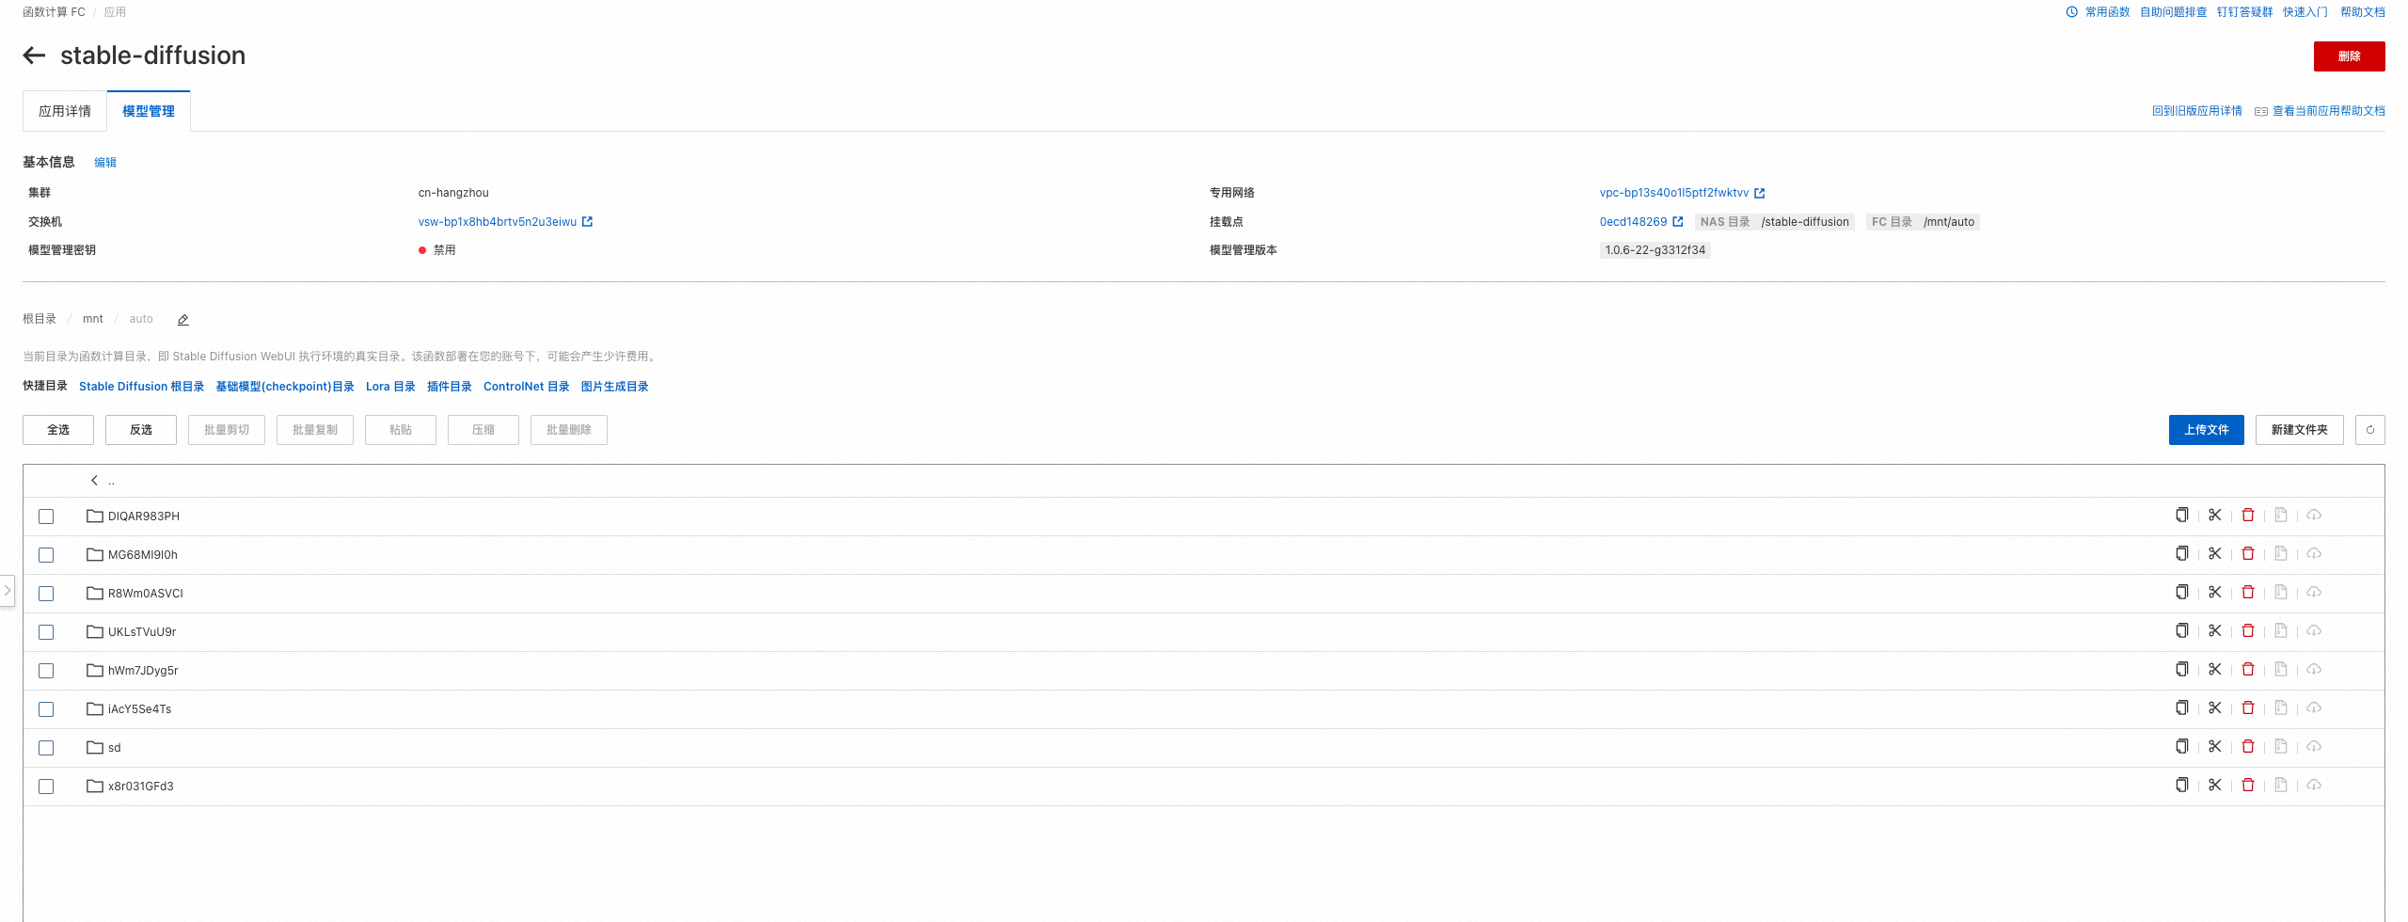Cut the x8r031GFd3 folder
2408x922 pixels.
click(2215, 785)
